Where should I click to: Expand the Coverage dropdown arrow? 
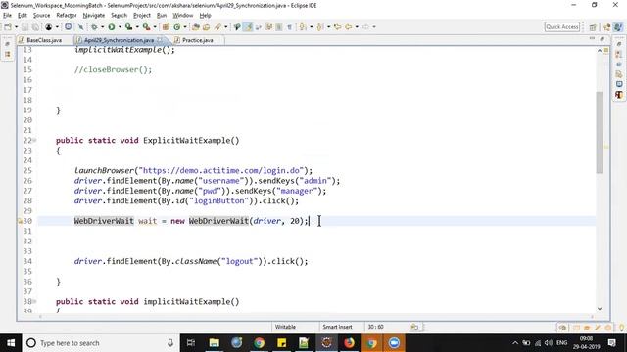137,27
